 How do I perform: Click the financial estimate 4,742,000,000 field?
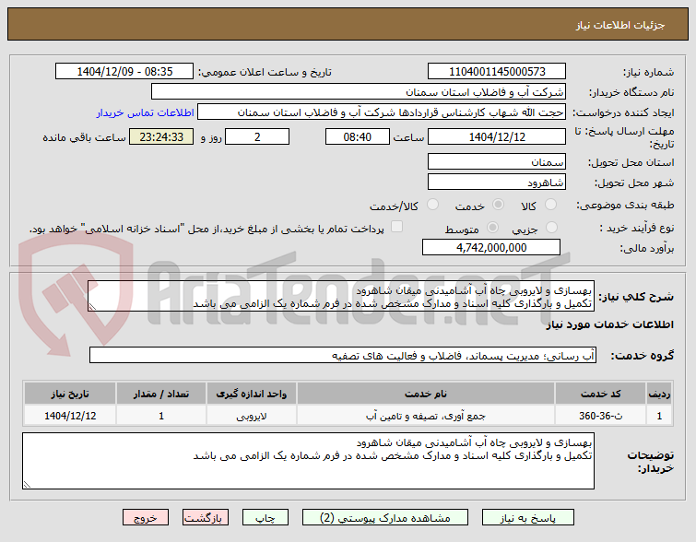coord(491,247)
